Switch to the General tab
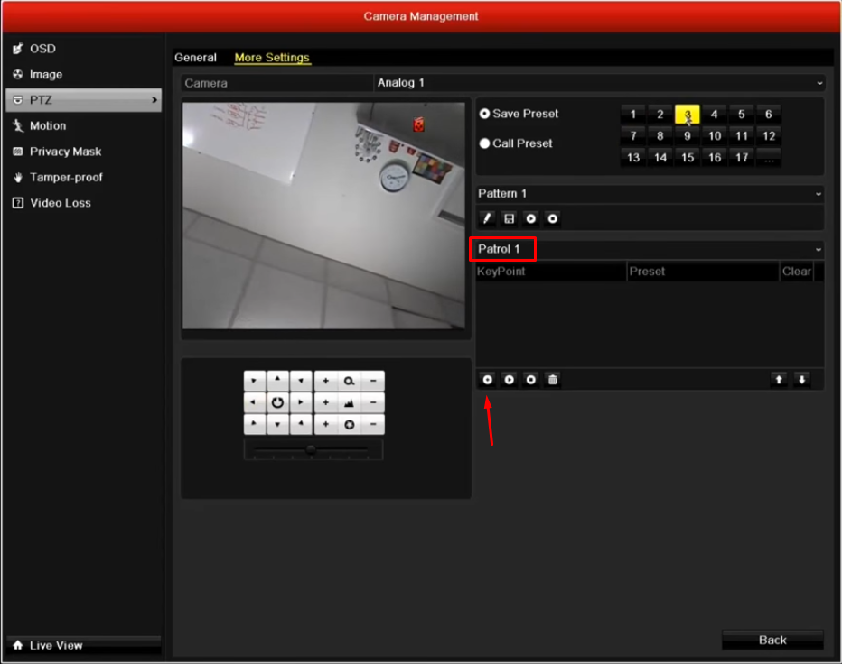This screenshot has width=842, height=664. (195, 58)
